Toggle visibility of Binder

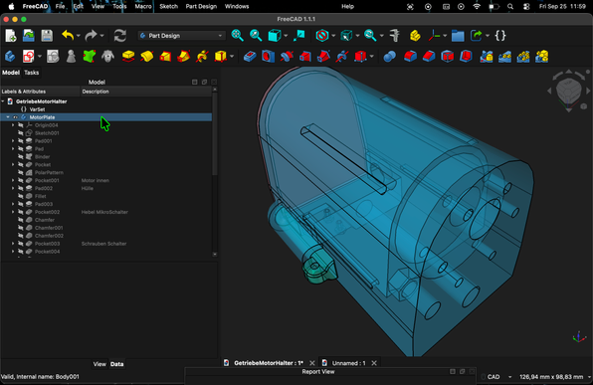pyautogui.click(x=21, y=156)
